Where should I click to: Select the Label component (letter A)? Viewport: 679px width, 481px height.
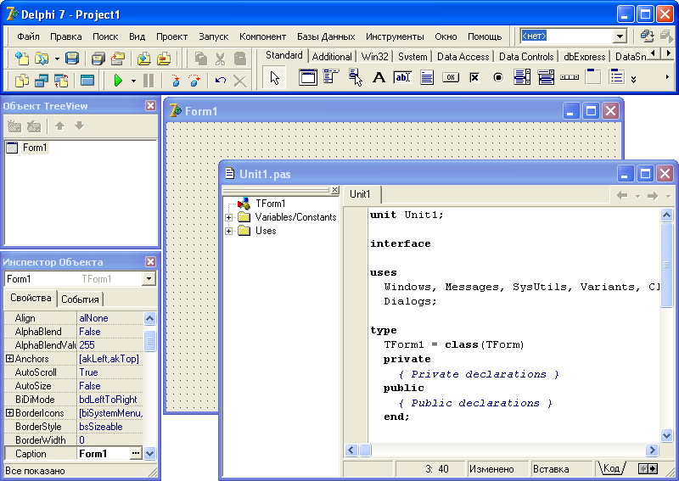pyautogui.click(x=379, y=77)
